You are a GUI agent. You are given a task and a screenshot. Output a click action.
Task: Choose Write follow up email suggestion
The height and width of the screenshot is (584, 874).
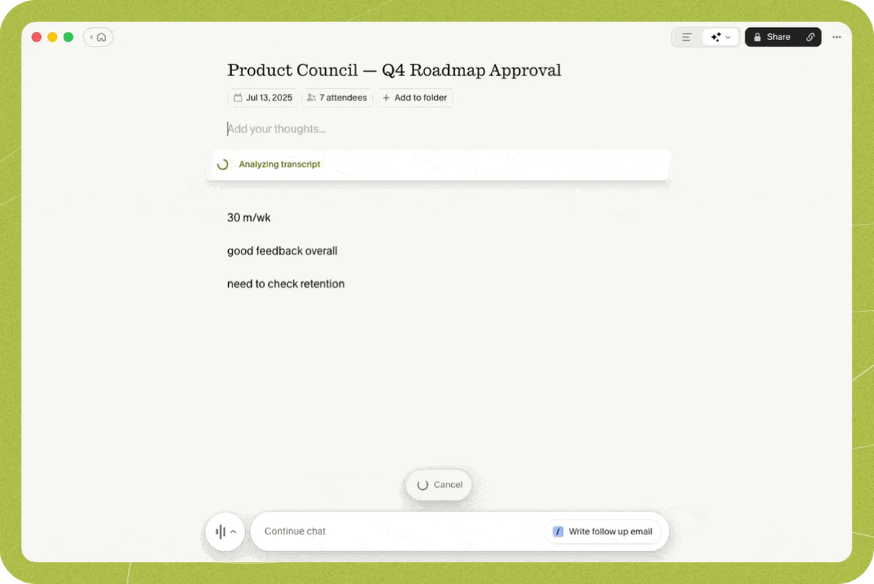pos(603,531)
